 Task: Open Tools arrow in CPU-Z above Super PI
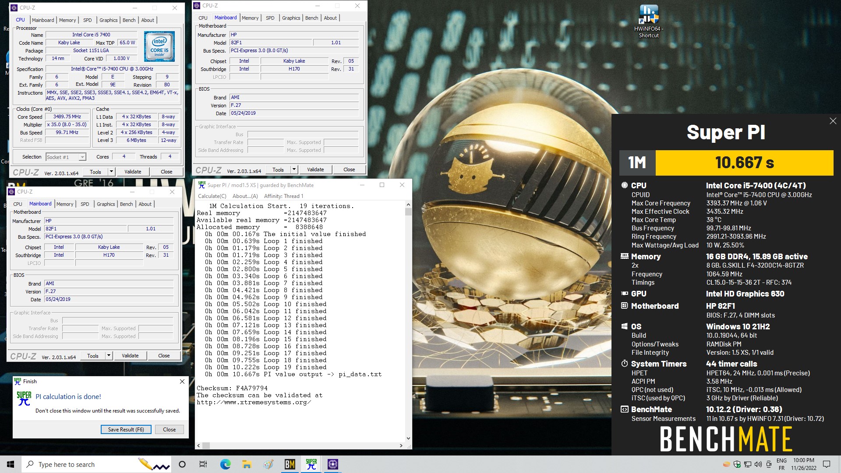click(294, 169)
